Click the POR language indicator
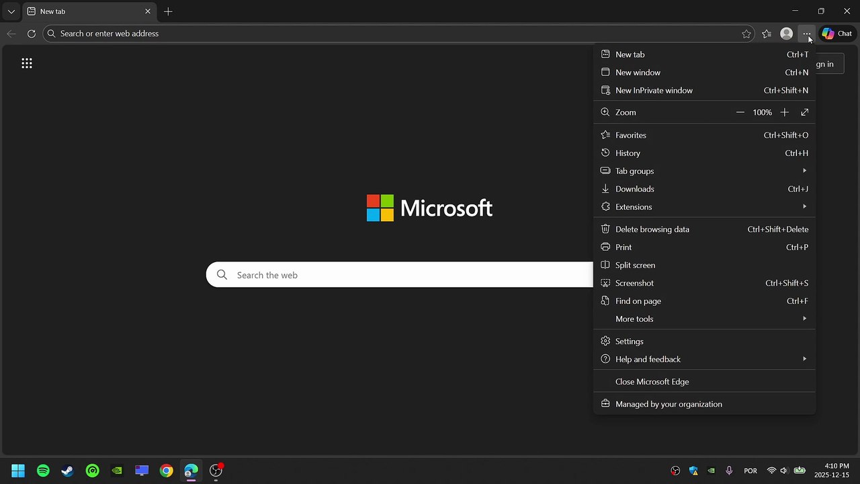This screenshot has width=860, height=484. 750,471
